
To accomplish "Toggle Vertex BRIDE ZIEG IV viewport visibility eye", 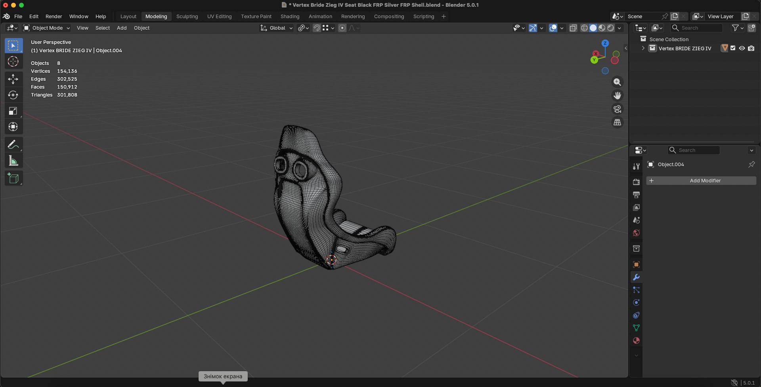I will coord(742,48).
